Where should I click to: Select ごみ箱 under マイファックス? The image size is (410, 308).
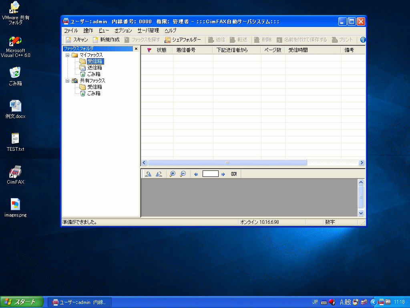pyautogui.click(x=94, y=74)
